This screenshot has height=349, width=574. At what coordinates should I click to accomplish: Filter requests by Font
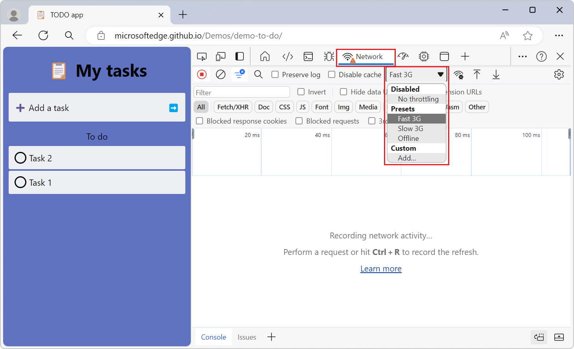click(x=322, y=107)
